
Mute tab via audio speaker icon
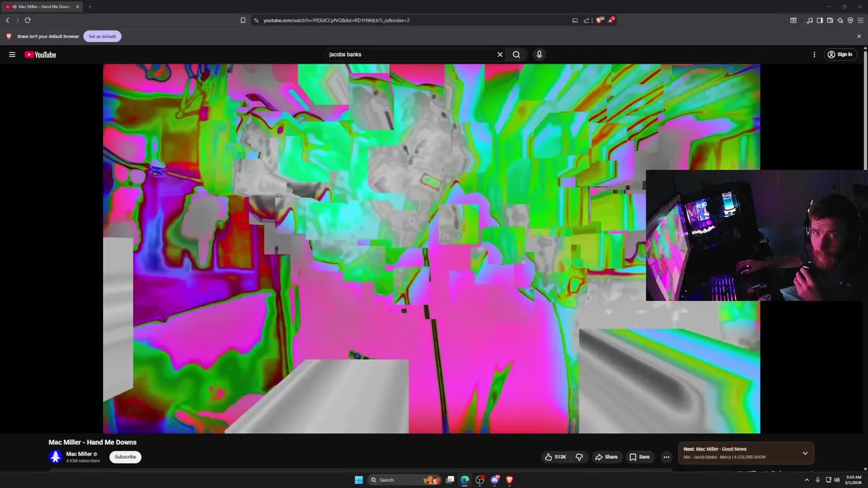14,7
